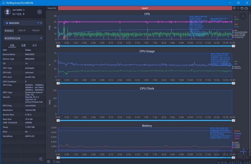
Task: Click the log panel toggle icon at bottom
Action: point(49,162)
